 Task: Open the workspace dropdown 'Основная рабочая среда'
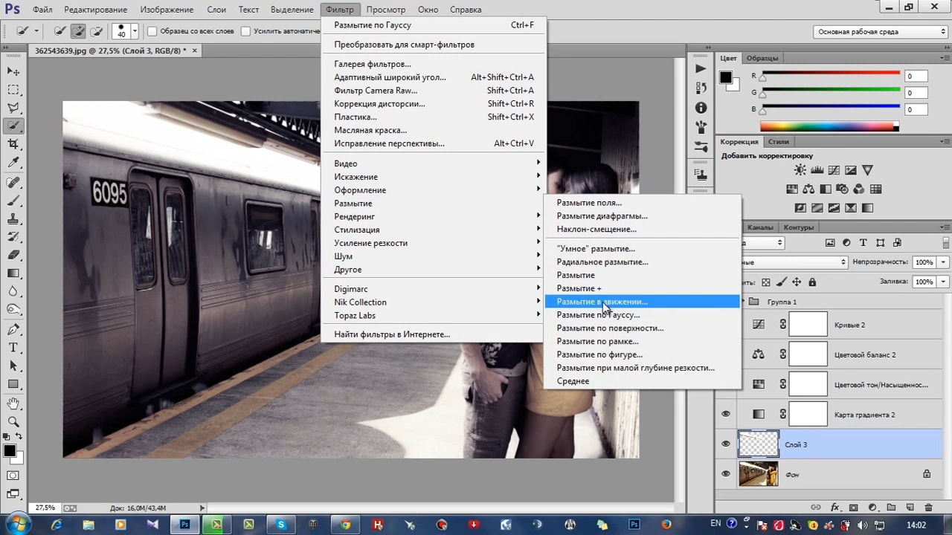[880, 32]
